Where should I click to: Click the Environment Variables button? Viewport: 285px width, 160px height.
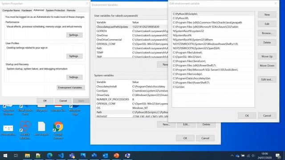[x=71, y=88]
